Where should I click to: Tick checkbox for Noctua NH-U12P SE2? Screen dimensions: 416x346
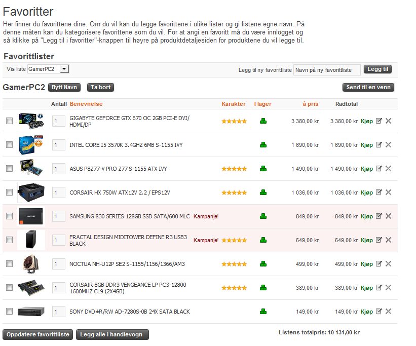point(9,264)
